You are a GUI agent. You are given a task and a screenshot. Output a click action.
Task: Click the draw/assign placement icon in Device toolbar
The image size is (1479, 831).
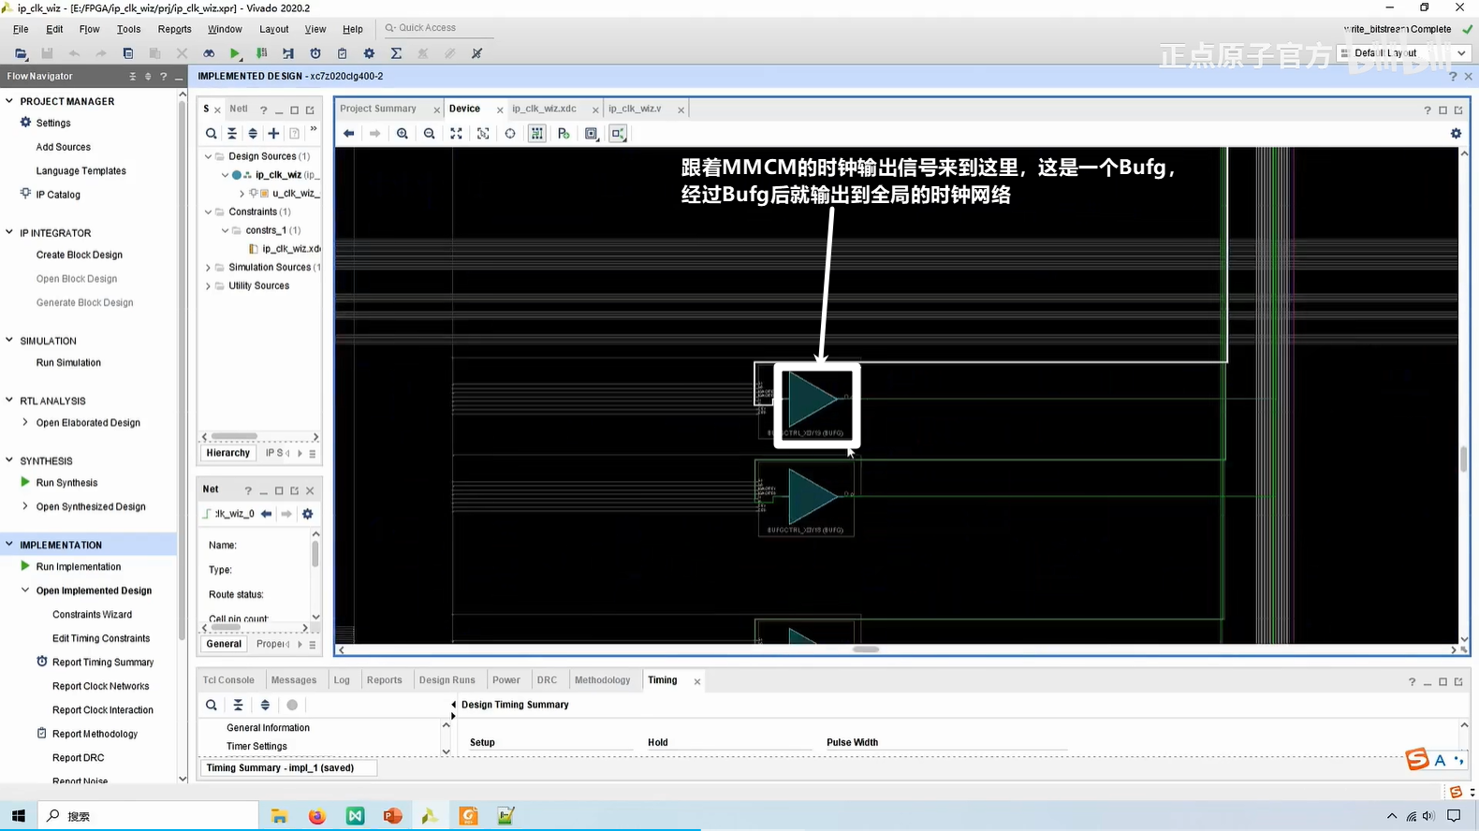coord(564,134)
